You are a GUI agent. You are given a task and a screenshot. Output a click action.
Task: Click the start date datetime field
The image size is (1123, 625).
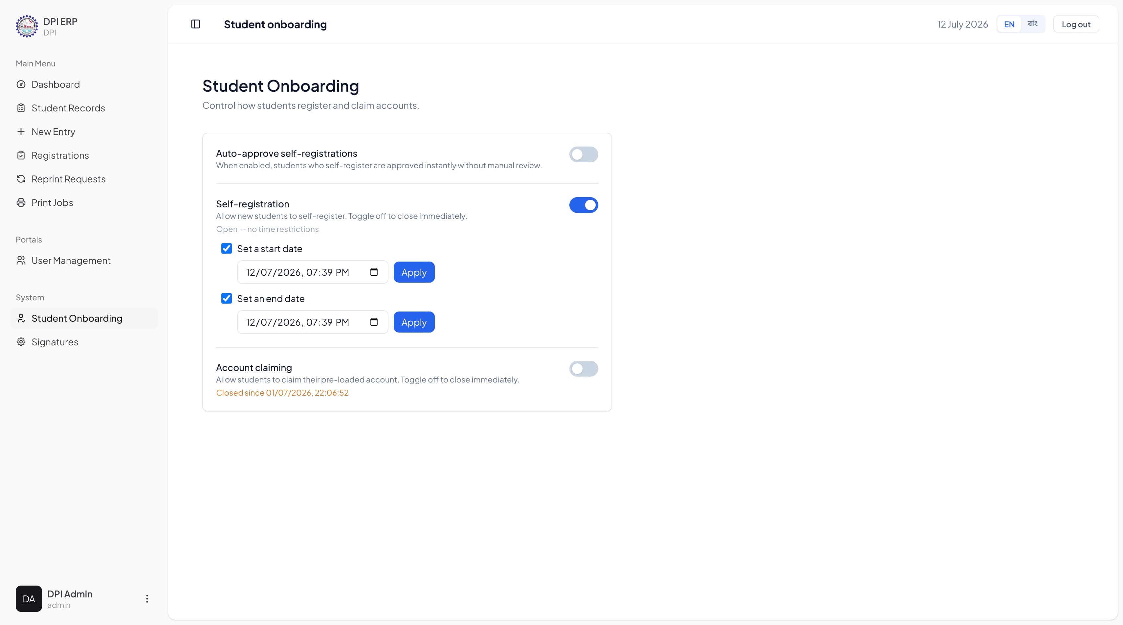click(312, 272)
